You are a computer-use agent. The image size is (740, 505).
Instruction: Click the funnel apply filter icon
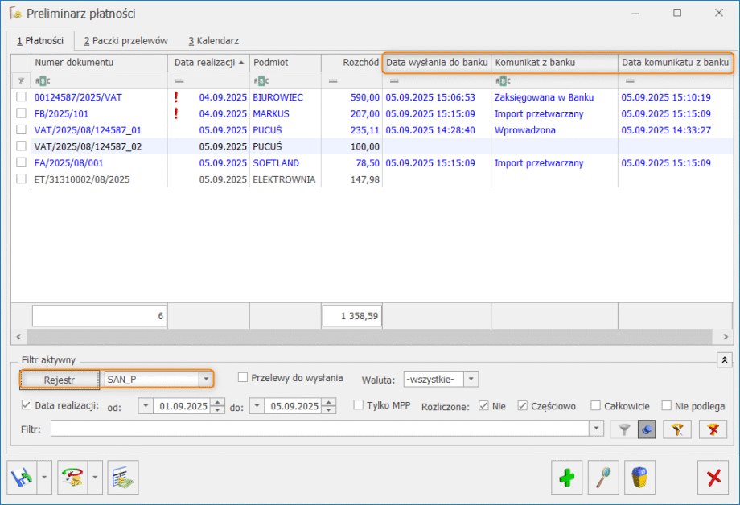tap(623, 429)
